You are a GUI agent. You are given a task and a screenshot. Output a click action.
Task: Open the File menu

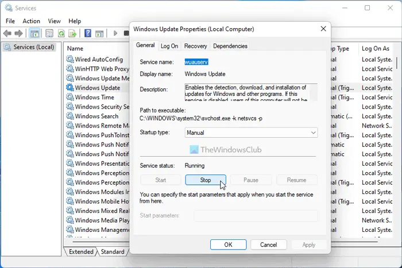(10, 21)
